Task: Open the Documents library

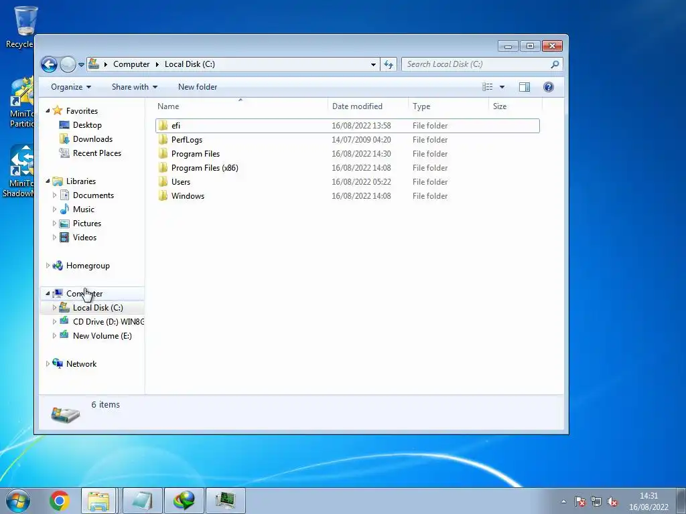Action: click(93, 195)
